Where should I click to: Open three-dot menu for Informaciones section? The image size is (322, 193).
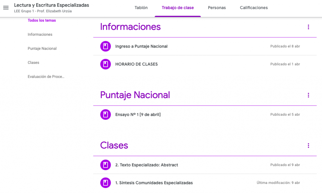(x=308, y=27)
